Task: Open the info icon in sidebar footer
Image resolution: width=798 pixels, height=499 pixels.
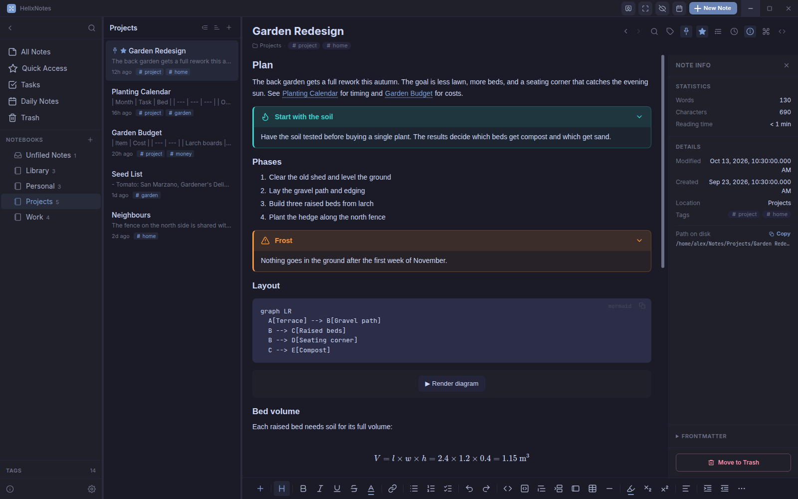Action: point(10,489)
